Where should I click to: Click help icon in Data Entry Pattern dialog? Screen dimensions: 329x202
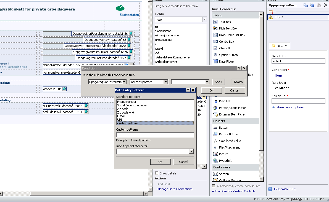[188, 90]
